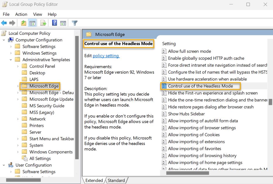The width and height of the screenshot is (273, 184).
Task: Collapse the User Configuration node
Action: [x=4, y=165]
